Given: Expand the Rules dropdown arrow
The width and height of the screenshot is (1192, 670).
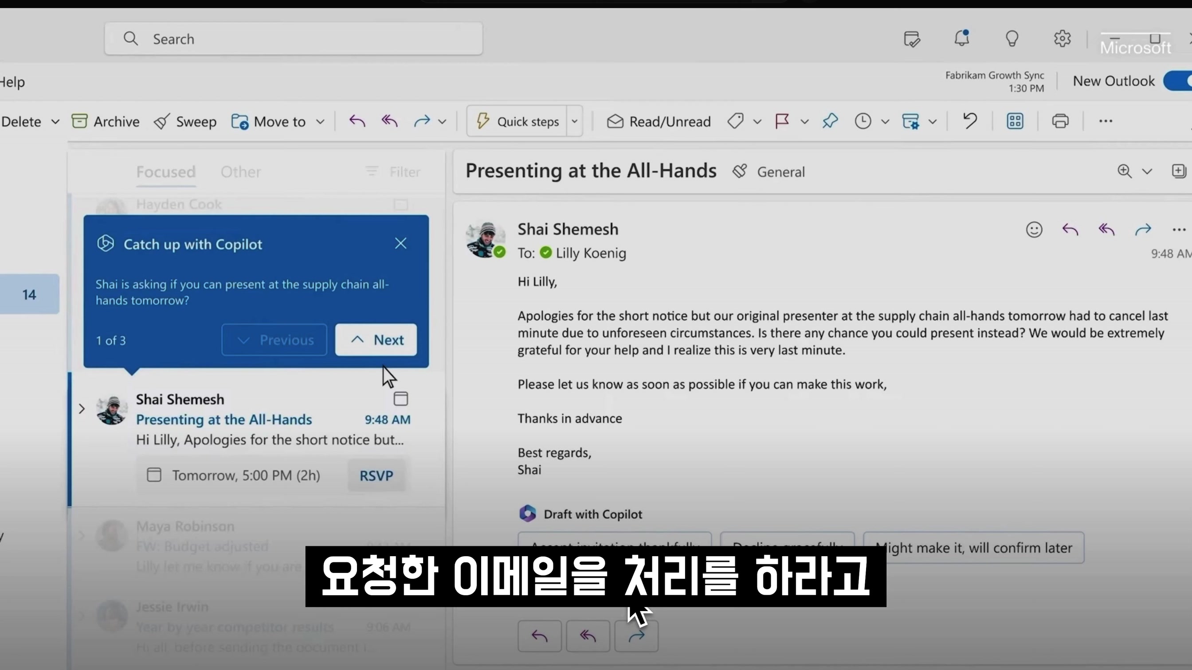Looking at the screenshot, I should [x=933, y=121].
